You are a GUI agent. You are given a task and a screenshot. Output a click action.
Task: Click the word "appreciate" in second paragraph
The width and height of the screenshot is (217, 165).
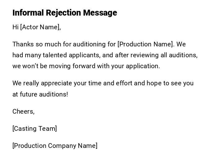[56, 83]
